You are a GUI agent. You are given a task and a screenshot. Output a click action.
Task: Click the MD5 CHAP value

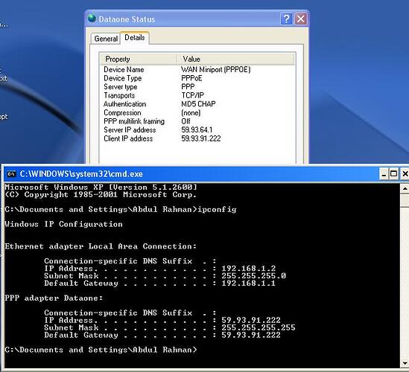pyautogui.click(x=198, y=104)
